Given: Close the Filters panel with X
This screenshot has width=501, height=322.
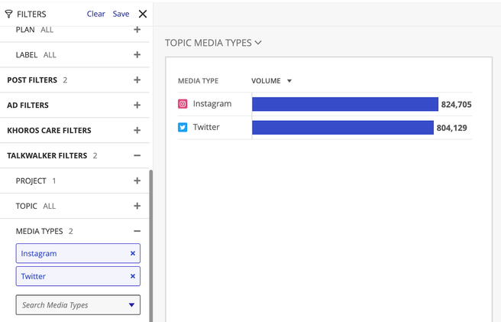Looking at the screenshot, I should (x=143, y=14).
